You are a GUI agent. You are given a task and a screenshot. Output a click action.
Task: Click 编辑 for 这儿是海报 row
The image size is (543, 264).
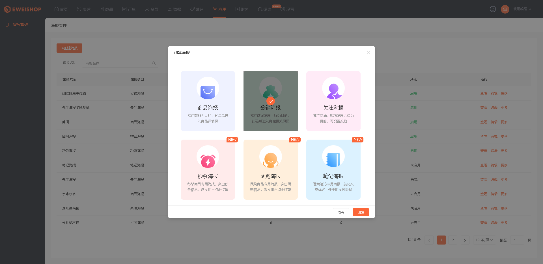point(494,208)
